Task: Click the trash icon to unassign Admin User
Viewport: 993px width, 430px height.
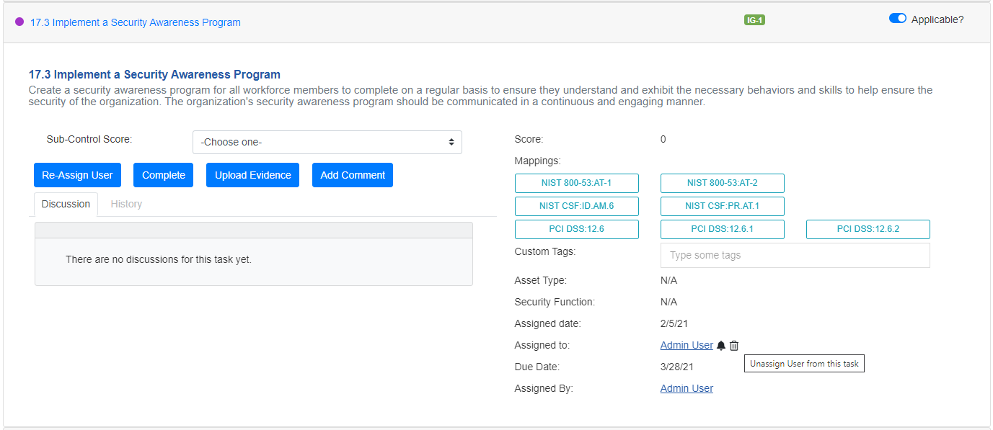Action: click(734, 345)
